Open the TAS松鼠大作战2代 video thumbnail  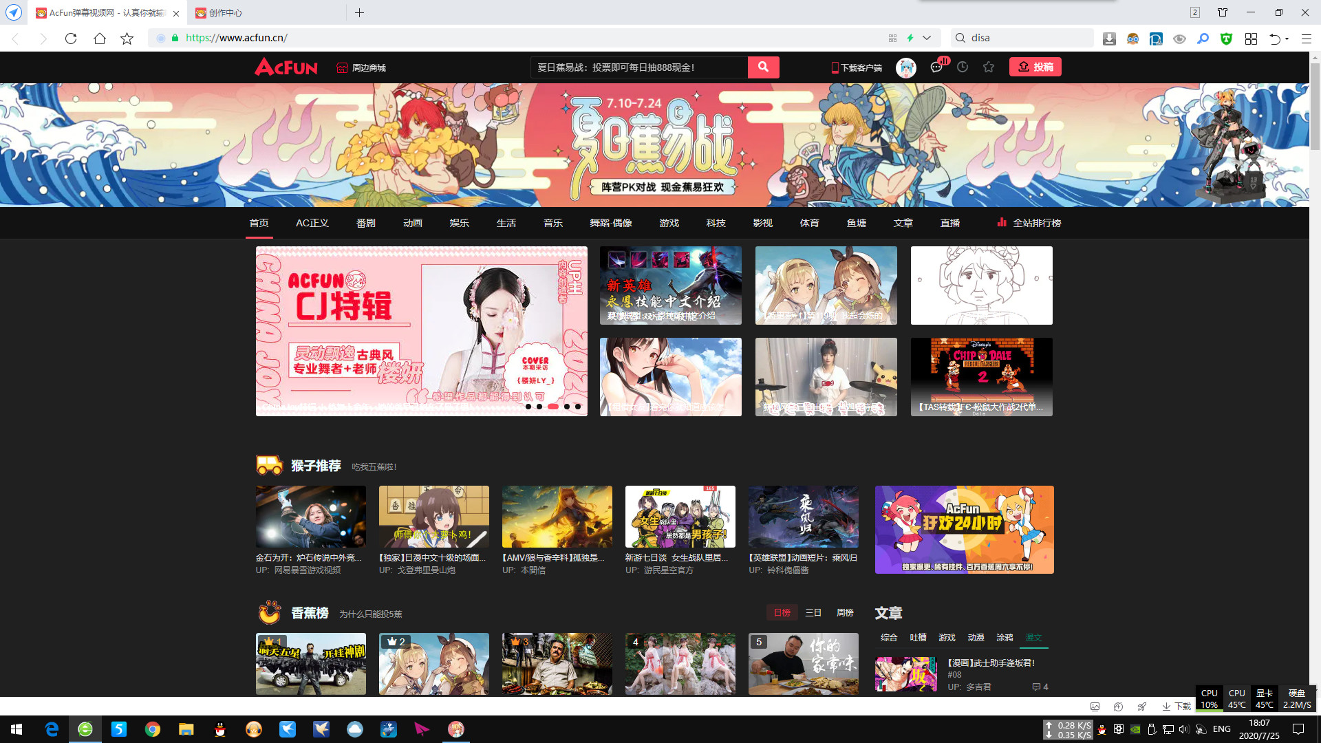click(982, 377)
